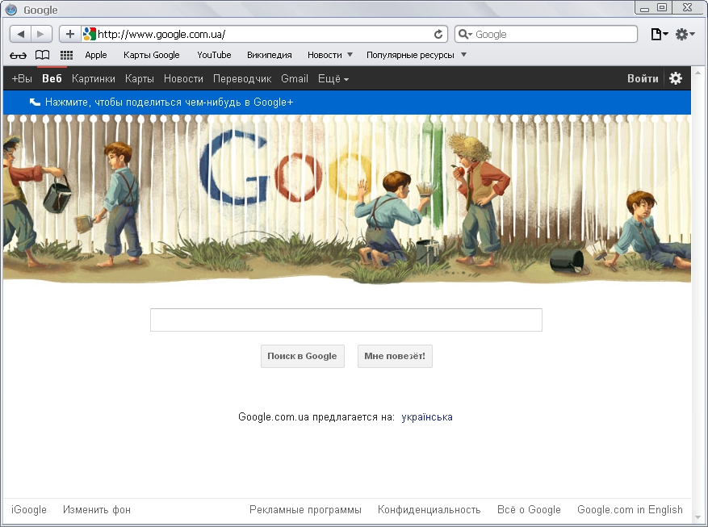Open the Ещё dropdown in Google bar
The image size is (708, 527).
click(333, 79)
